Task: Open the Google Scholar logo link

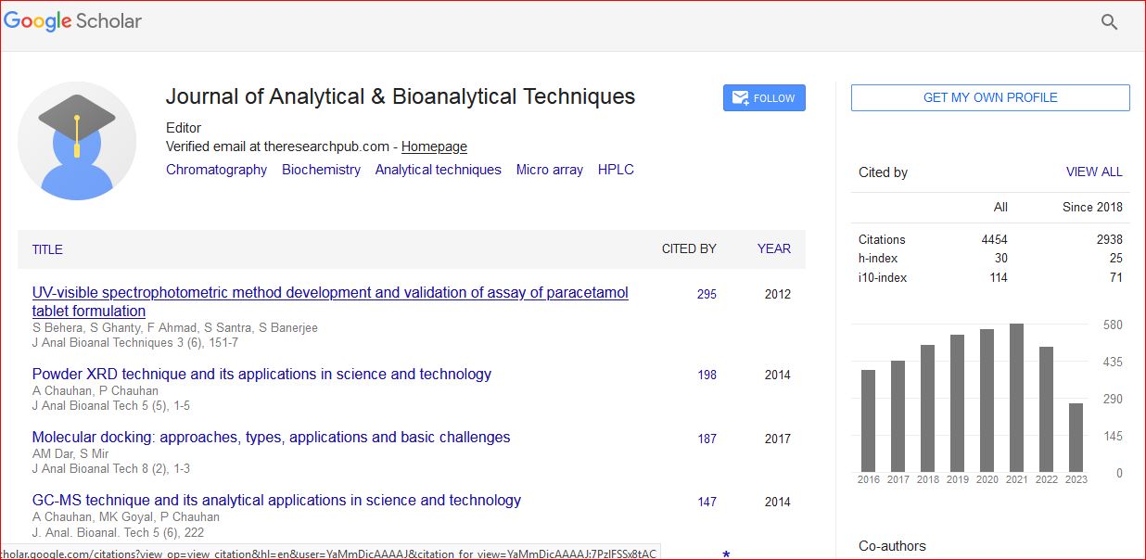Action: (x=73, y=21)
